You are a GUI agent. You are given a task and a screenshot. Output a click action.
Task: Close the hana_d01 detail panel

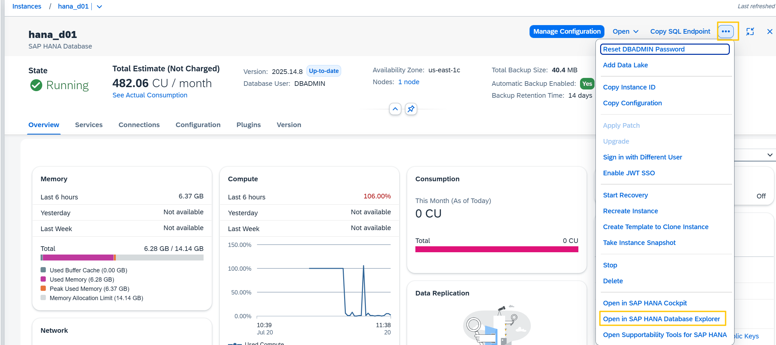(x=769, y=31)
